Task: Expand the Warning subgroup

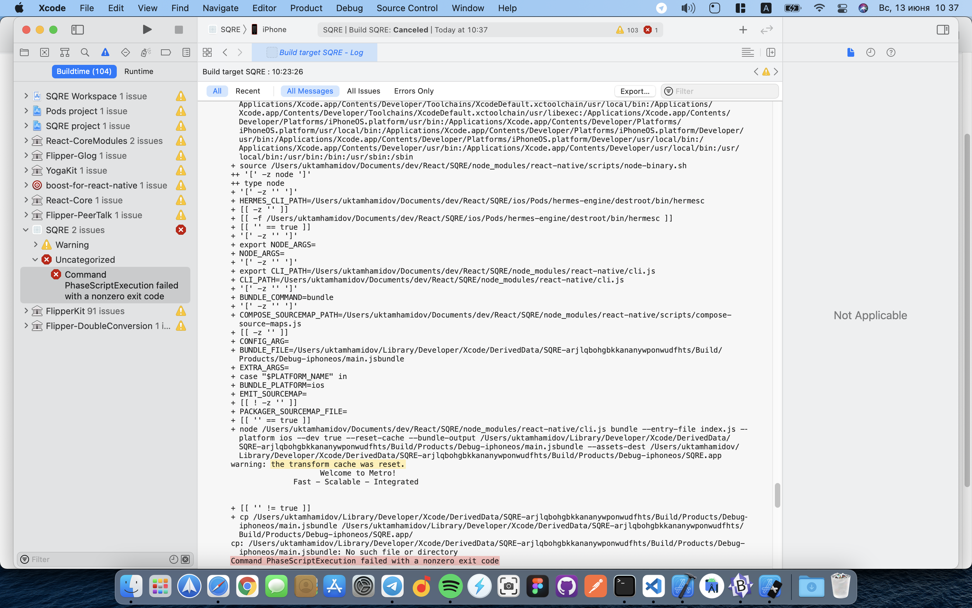Action: pos(36,245)
